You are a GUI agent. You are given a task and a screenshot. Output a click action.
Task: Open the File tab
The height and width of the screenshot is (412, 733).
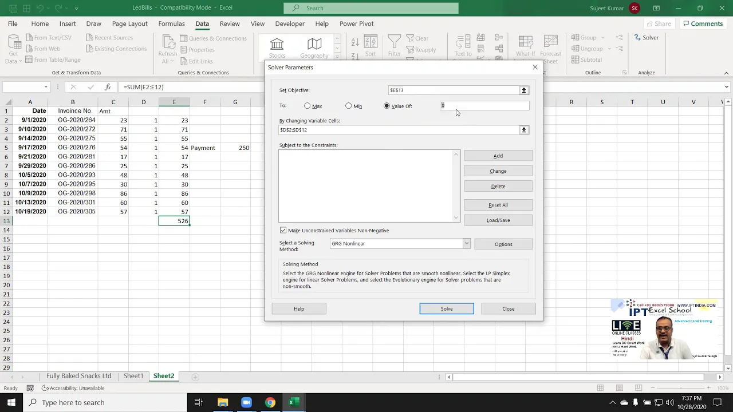tap(13, 23)
